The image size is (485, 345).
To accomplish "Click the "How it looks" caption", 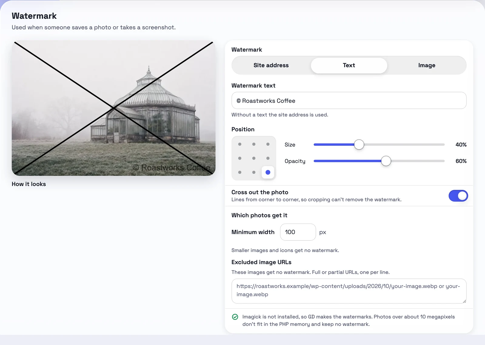I will [x=29, y=184].
